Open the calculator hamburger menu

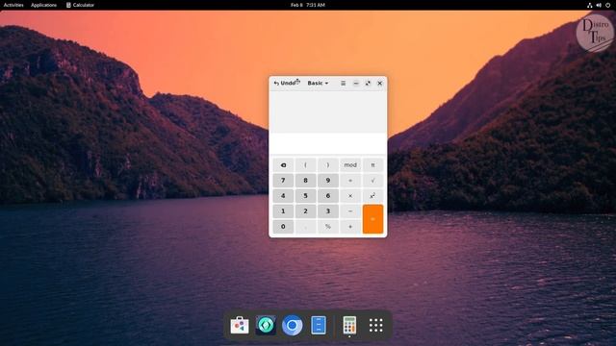343,84
